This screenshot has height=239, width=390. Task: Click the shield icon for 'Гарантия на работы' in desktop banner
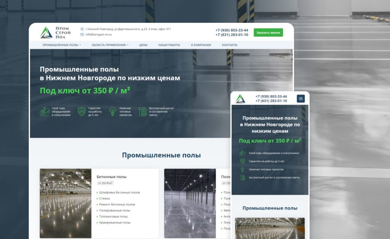click(x=82, y=112)
